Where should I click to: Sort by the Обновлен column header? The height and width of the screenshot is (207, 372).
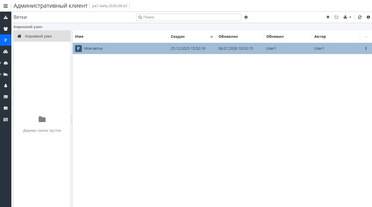click(x=240, y=37)
